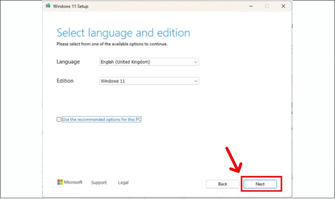Click the 'Windows 11 Setup' title text
The width and height of the screenshot is (335, 199).
point(71,6)
